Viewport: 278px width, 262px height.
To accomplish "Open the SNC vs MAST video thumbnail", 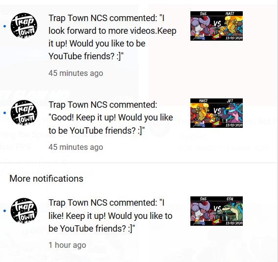I will coord(216,26).
